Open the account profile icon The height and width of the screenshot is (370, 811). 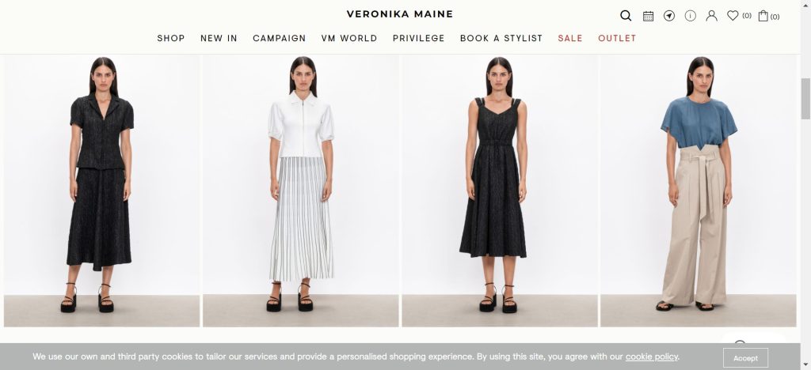coord(712,16)
